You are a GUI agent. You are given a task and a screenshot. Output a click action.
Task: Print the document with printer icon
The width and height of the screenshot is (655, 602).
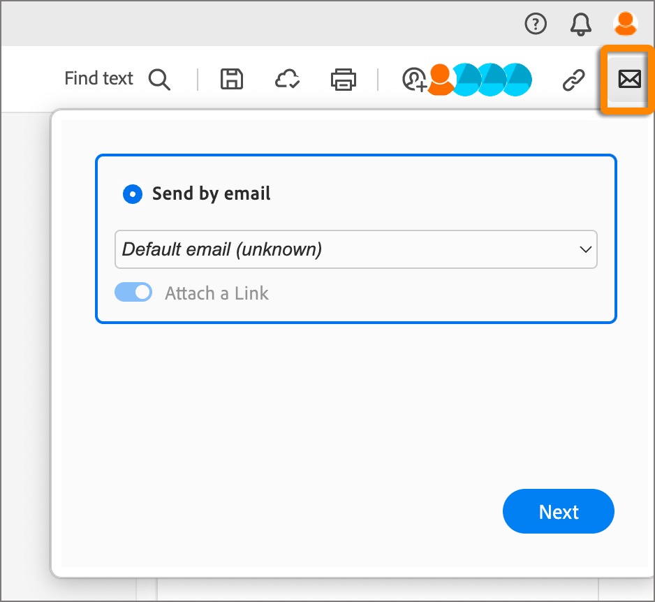tap(343, 80)
